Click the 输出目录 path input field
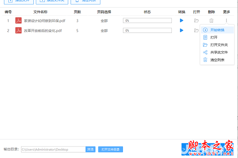The height and width of the screenshot is (158, 238). click(x=53, y=149)
